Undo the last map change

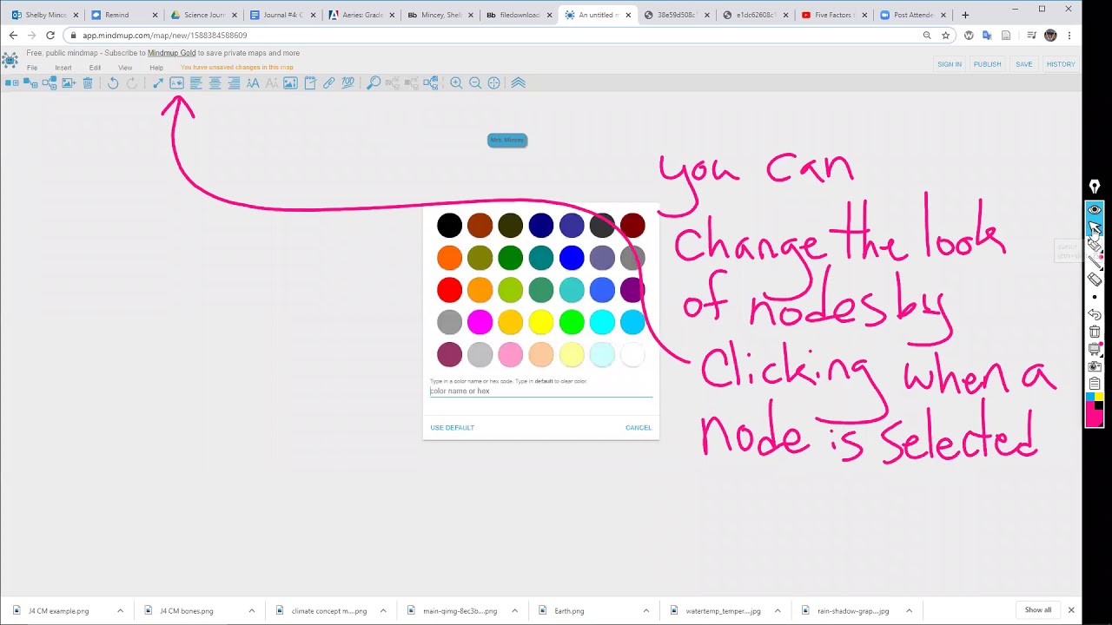113,83
